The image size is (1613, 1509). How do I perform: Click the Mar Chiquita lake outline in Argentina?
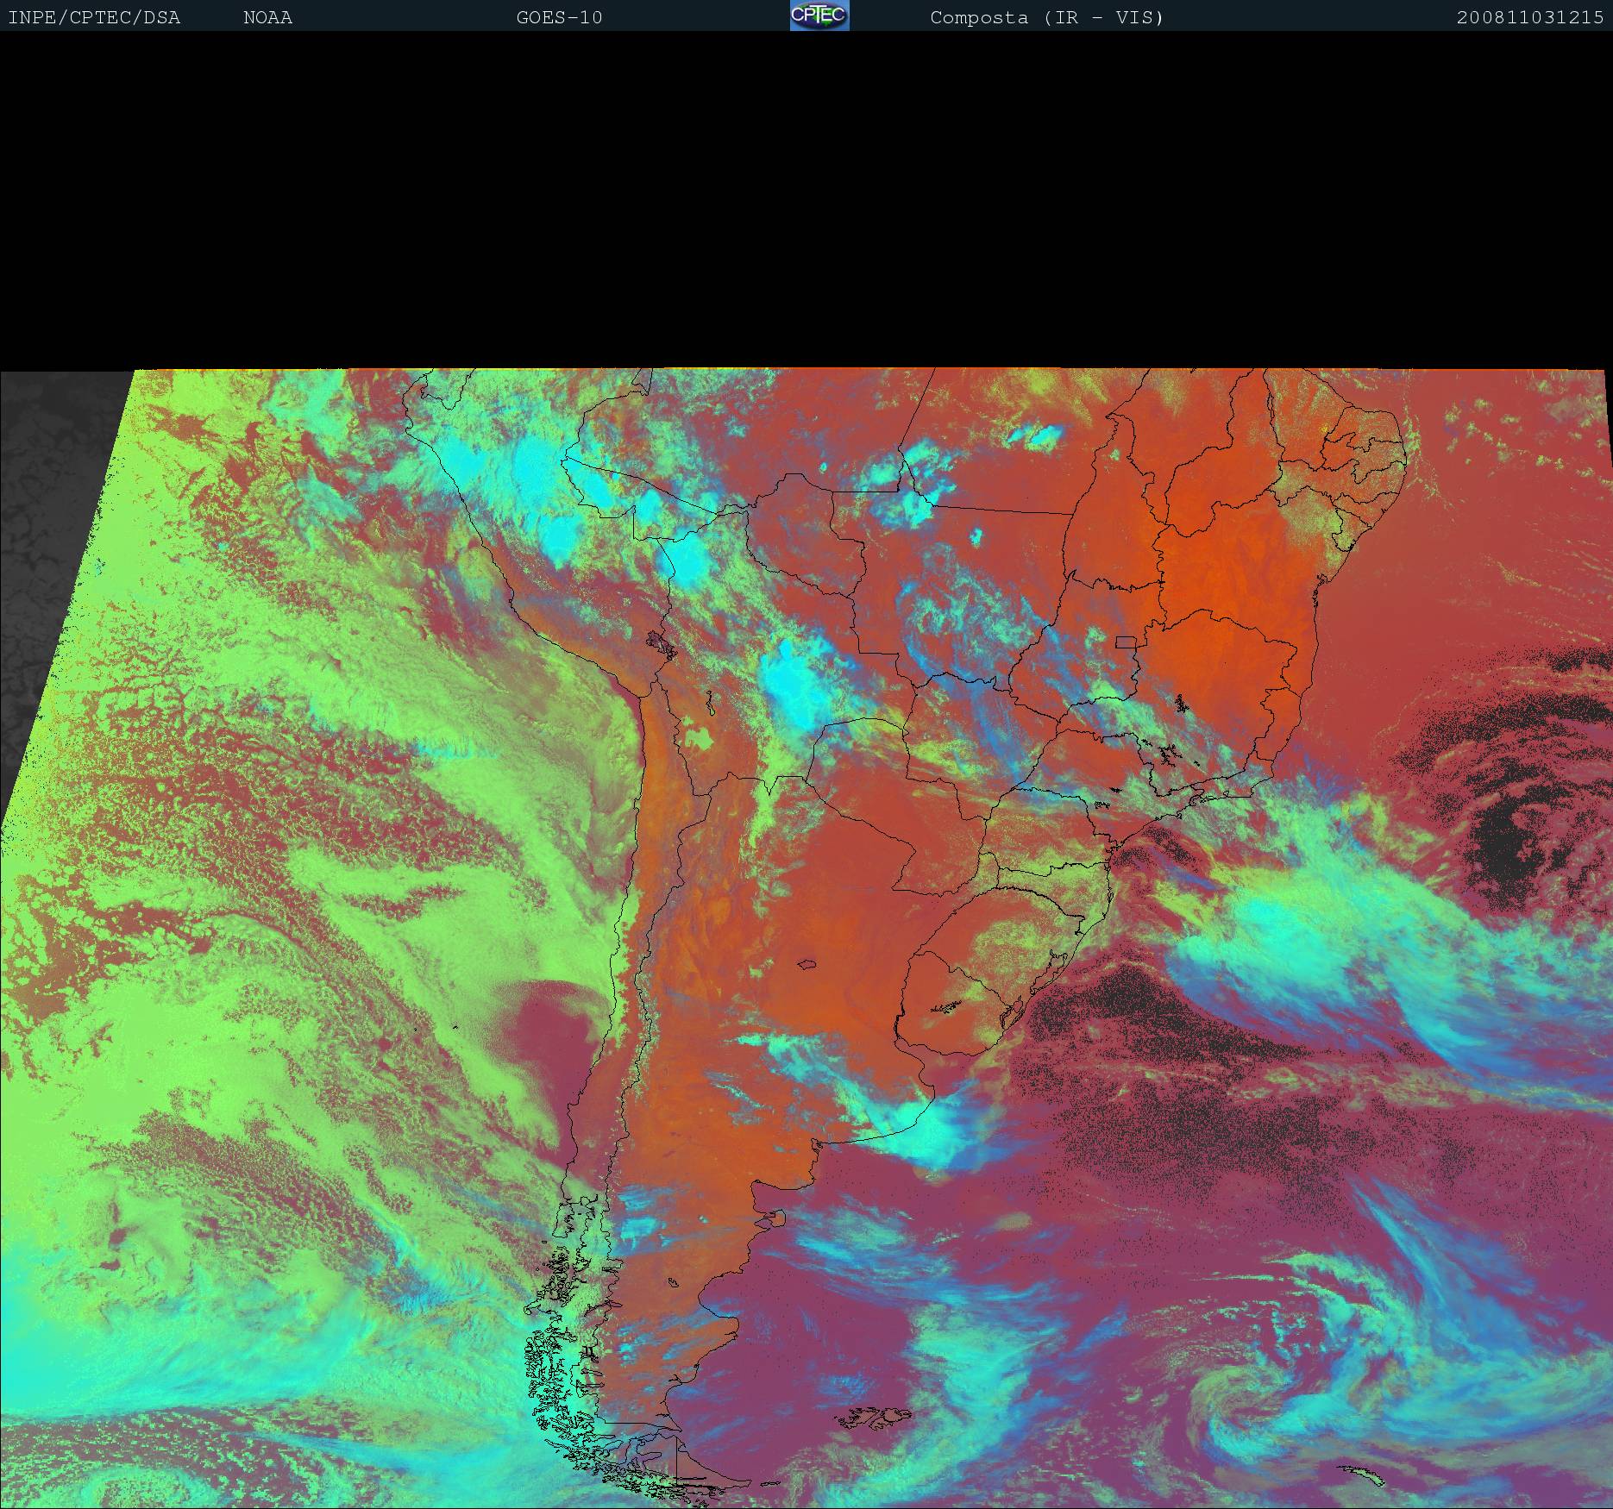[x=807, y=965]
